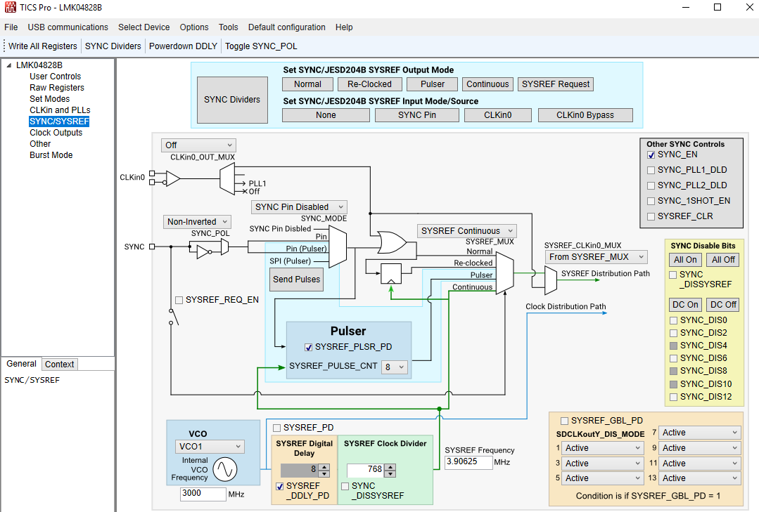The height and width of the screenshot is (512, 759).
Task: Select Burst Mode in tree
Action: [51, 155]
